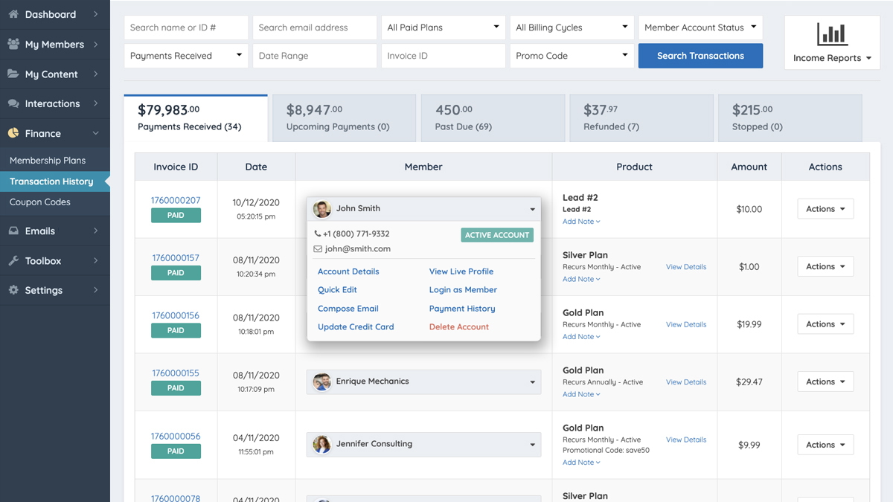The height and width of the screenshot is (502, 893).
Task: Click Delete Account link for John Smith
Action: click(x=458, y=327)
